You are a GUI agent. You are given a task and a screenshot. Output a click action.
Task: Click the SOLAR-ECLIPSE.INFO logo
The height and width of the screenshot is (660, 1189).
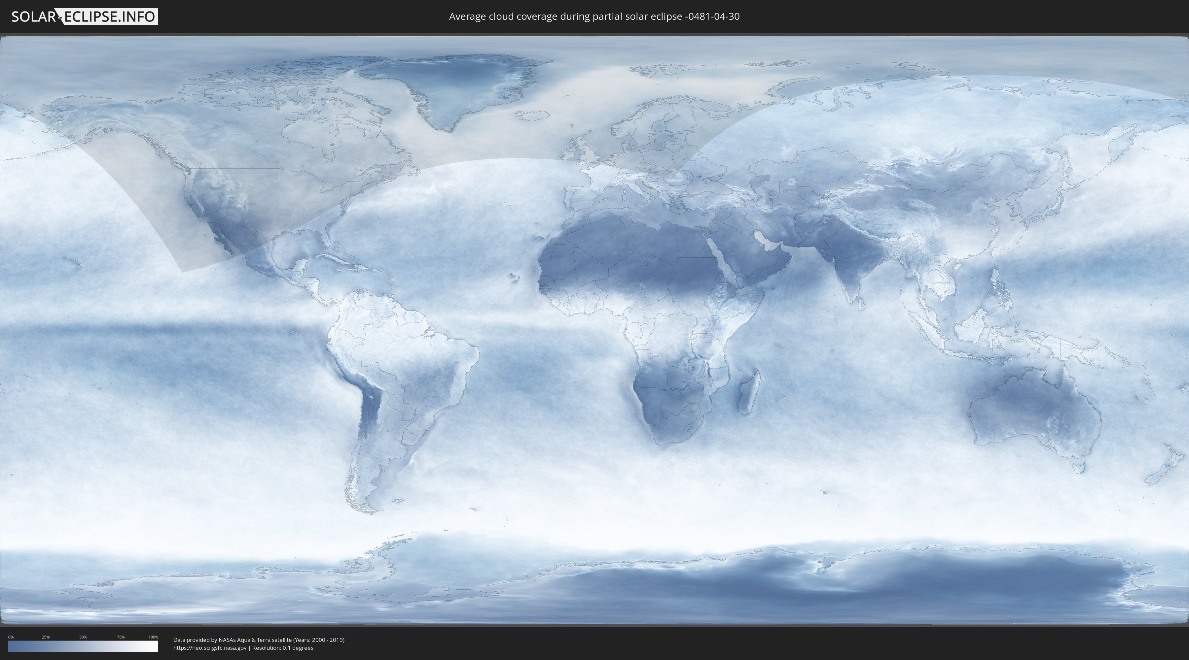(x=85, y=16)
